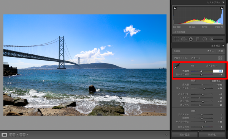228x139 pixels.
Task: Click the 露光量 slider handle
Action: [x=202, y=85]
